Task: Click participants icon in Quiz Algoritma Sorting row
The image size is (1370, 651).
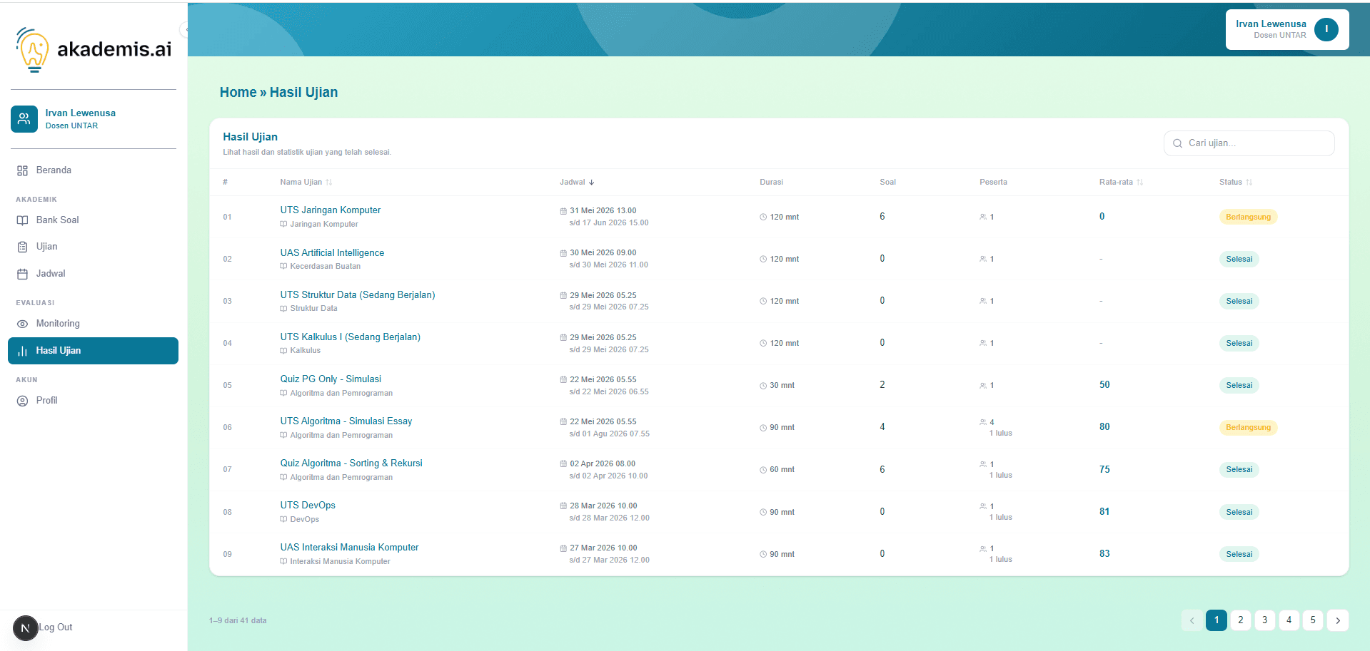Action: pos(983,464)
